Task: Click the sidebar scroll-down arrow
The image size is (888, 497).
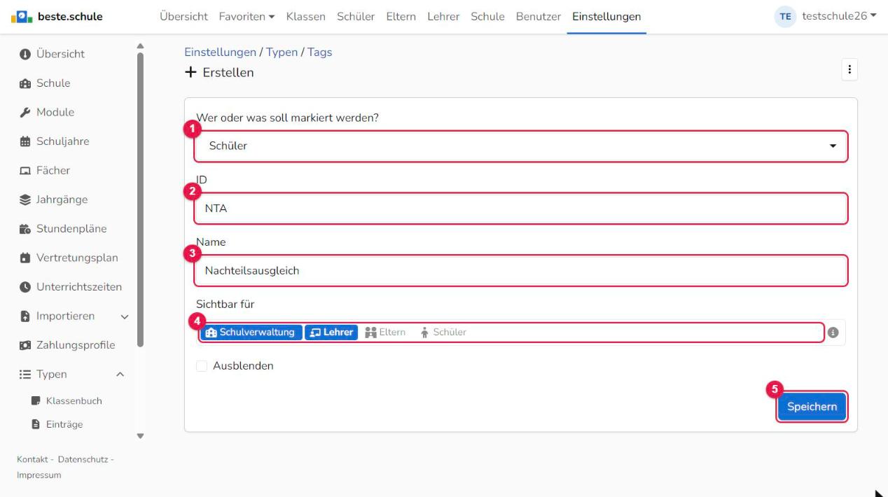Action: [140, 436]
